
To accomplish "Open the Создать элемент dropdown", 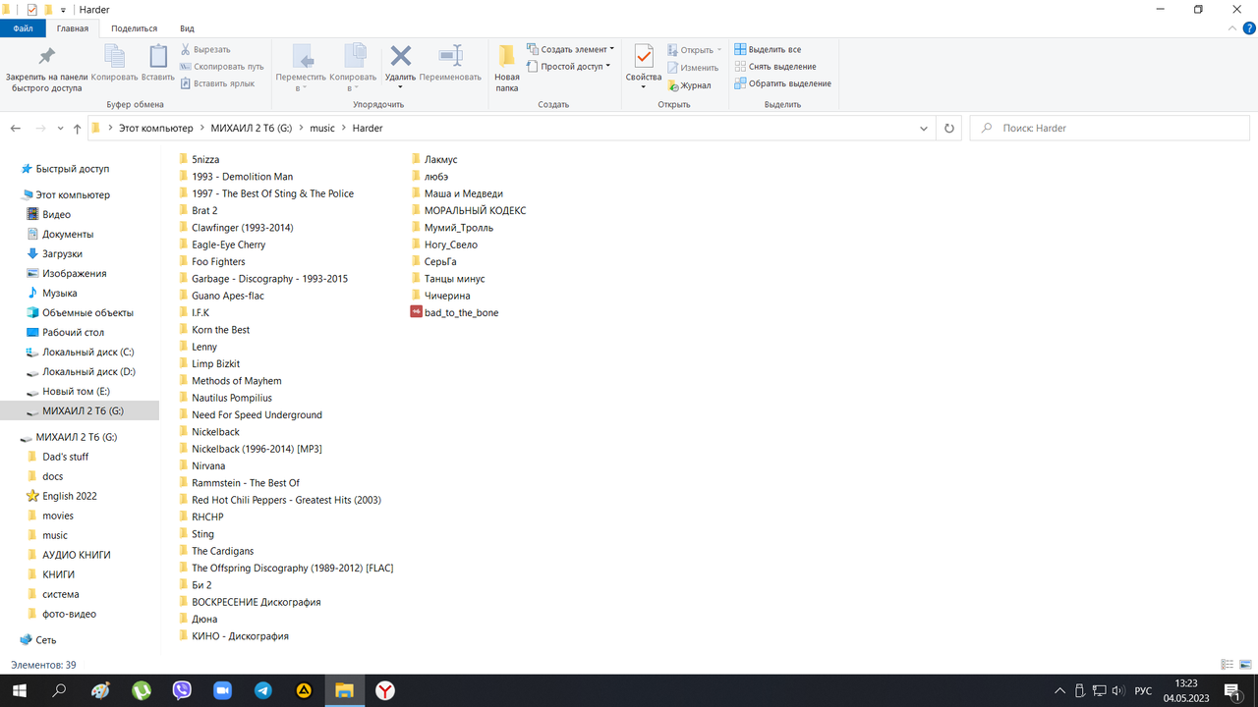I will coord(570,49).
